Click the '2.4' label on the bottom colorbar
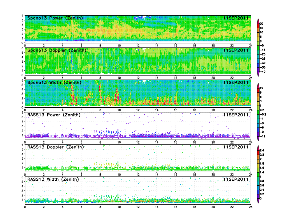The image size is (288, 222). tap(262, 150)
